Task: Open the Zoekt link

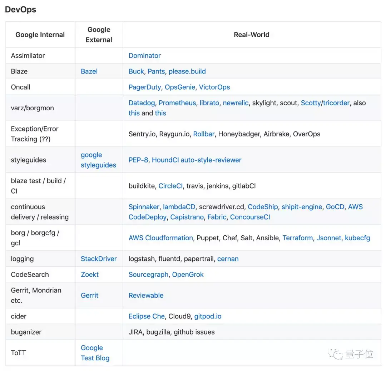Action: [90, 275]
